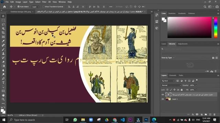Switch to Untitled design document tab
The image size is (220, 123).
[21, 12]
